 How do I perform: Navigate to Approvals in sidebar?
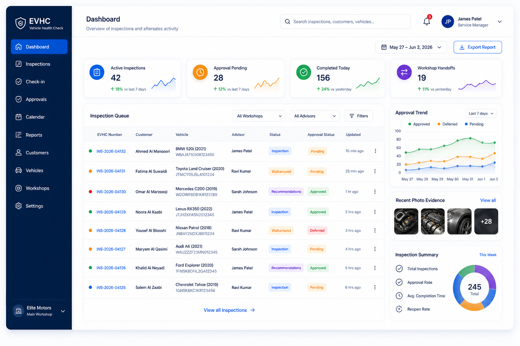coord(39,99)
